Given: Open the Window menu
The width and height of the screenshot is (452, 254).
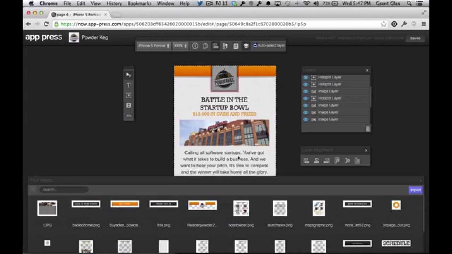Looking at the screenshot, I should (x=165, y=4).
